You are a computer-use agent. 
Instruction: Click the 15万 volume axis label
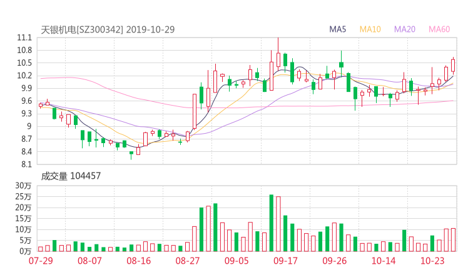(23, 219)
